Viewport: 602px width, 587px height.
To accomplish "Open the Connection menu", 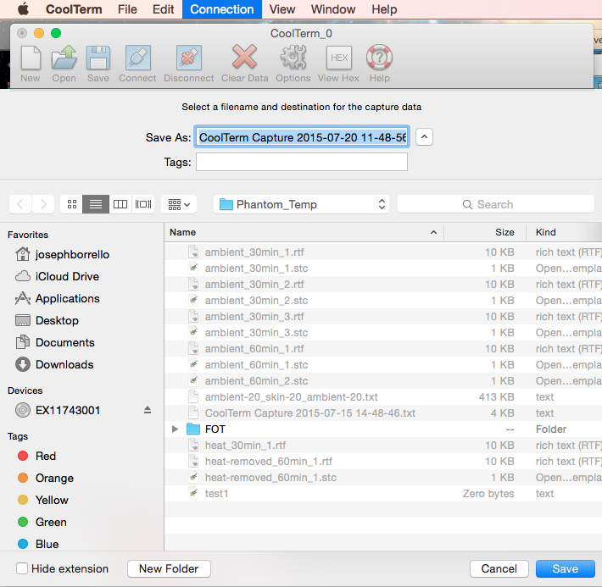I will click(222, 9).
